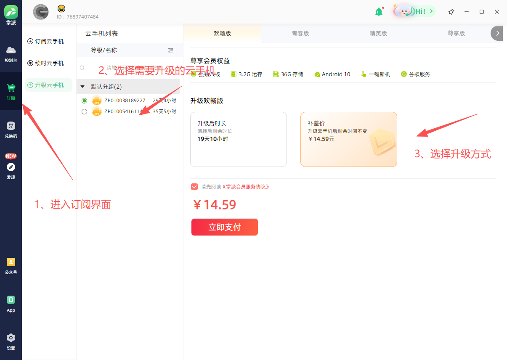Switch to the 精英版 tab

pos(378,34)
